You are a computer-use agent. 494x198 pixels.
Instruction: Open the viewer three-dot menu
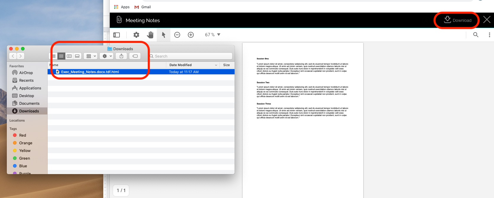489,35
